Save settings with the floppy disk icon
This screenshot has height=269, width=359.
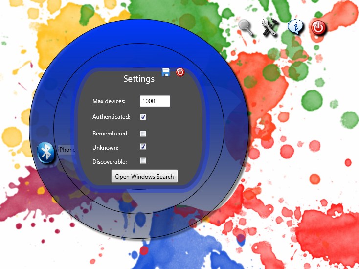click(x=166, y=72)
